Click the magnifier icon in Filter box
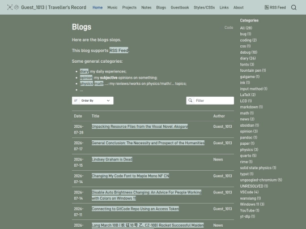Image resolution: width=306 pixels, height=229 pixels. (x=190, y=101)
